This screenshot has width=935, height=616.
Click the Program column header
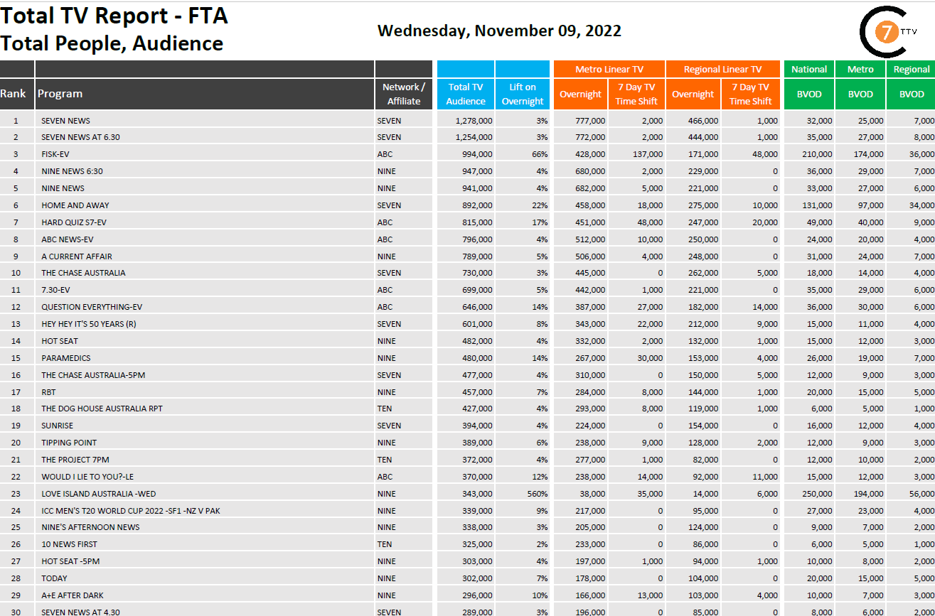coord(60,94)
